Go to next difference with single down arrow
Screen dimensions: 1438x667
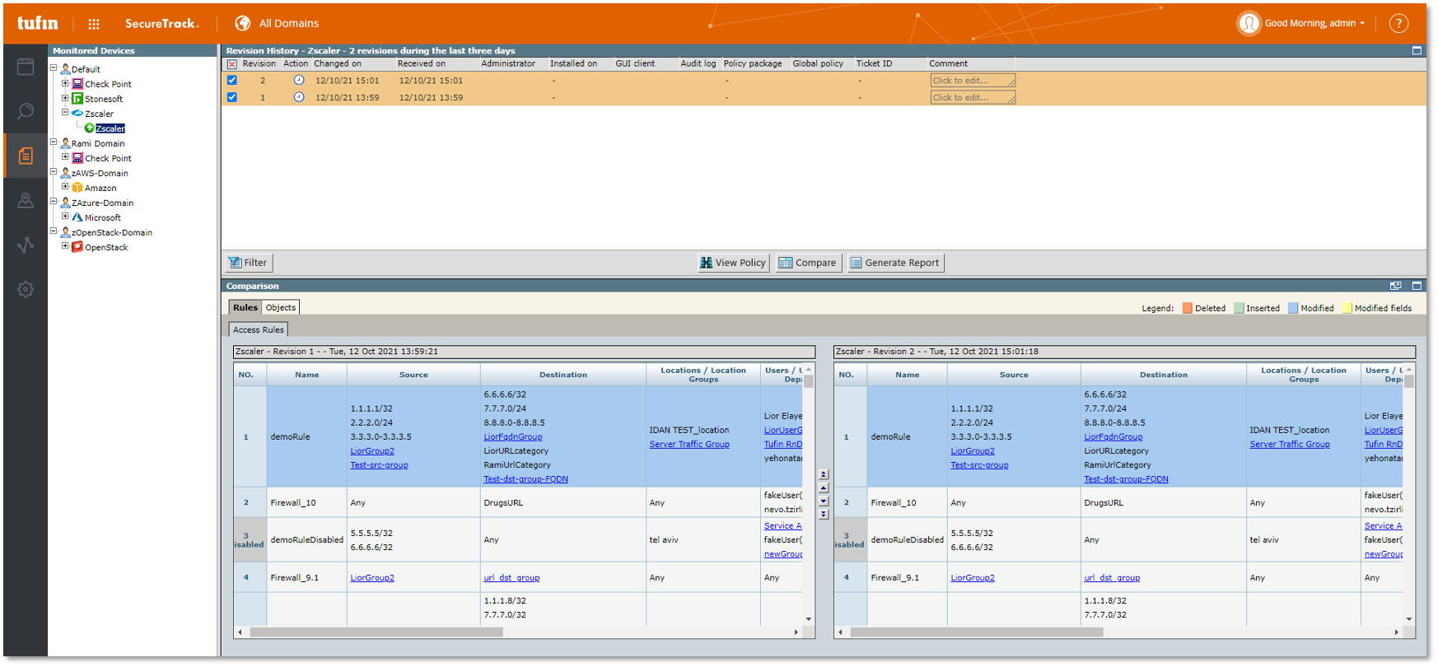pos(824,501)
